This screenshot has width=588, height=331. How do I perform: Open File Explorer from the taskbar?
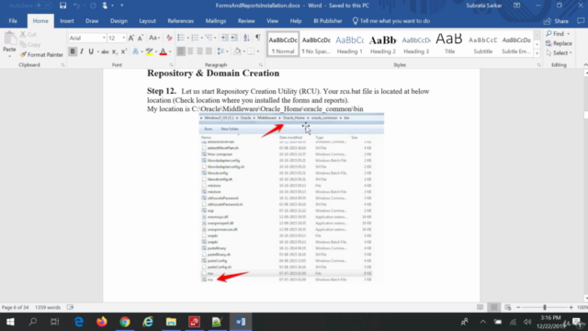(x=171, y=322)
